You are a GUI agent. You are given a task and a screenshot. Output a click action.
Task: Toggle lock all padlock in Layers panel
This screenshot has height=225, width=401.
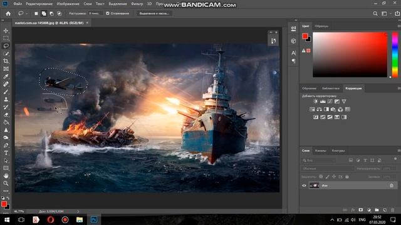click(x=347, y=176)
